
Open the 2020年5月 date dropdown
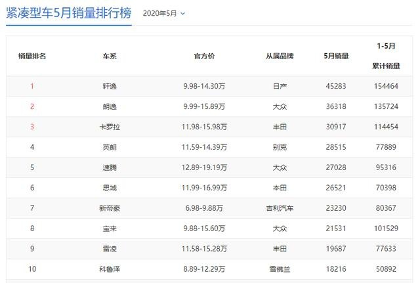(x=163, y=13)
